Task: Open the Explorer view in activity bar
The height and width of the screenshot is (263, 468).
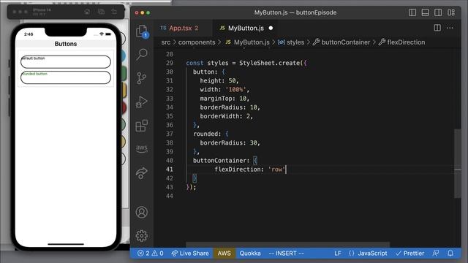Action: pos(142,31)
